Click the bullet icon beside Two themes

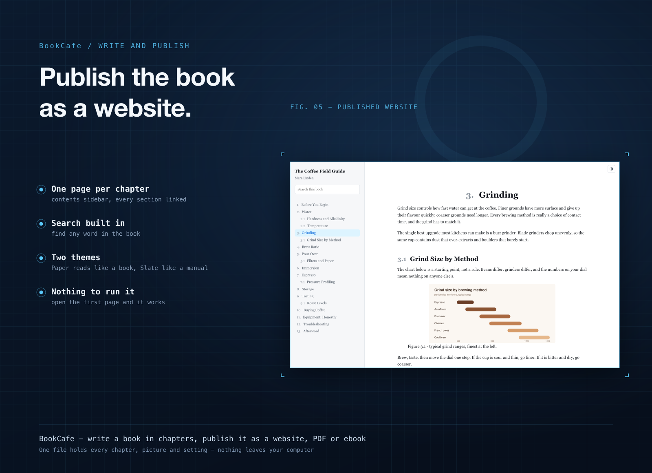41,258
